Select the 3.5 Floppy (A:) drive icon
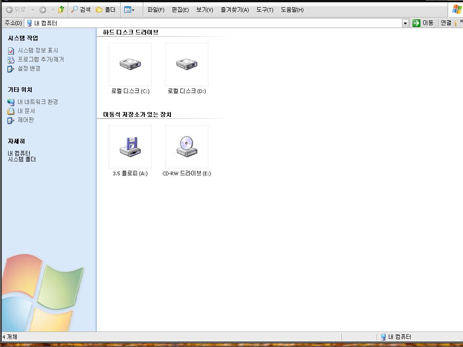The height and width of the screenshot is (347, 463). 130,147
